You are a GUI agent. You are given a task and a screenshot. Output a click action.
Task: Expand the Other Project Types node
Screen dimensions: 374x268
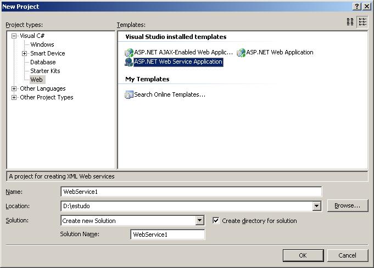tap(14, 97)
